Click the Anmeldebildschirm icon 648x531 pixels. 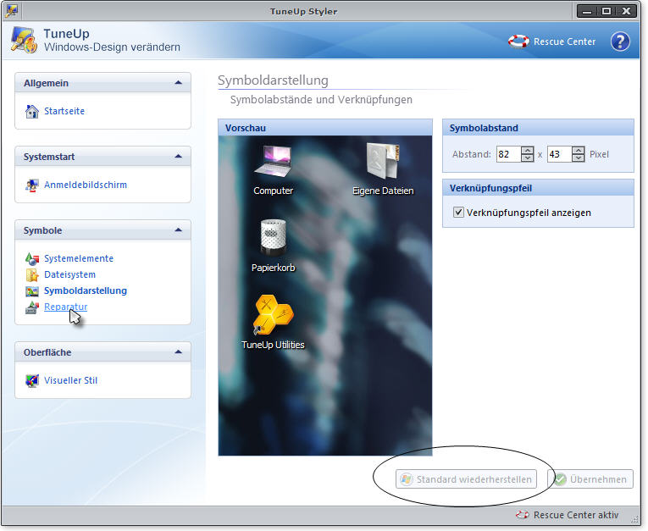point(32,185)
